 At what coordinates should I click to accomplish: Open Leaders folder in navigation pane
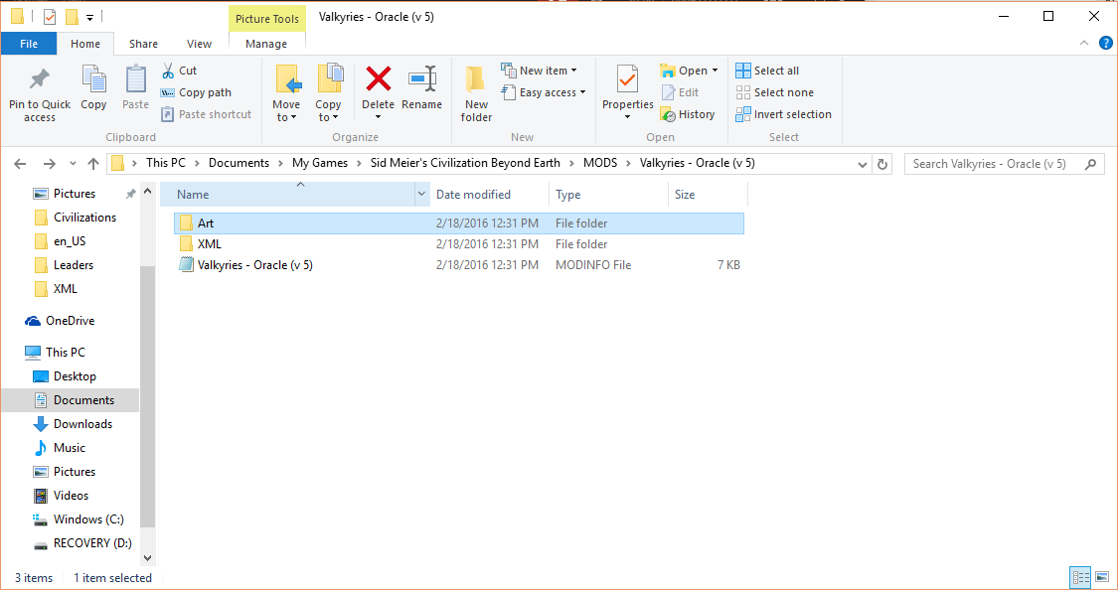click(73, 265)
